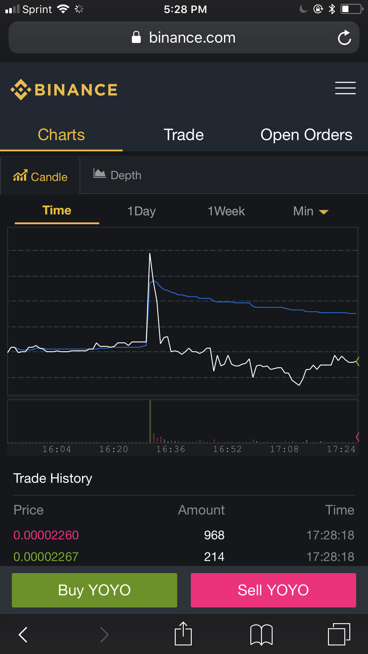
Task: Tap the Price column header
Action: tap(28, 510)
